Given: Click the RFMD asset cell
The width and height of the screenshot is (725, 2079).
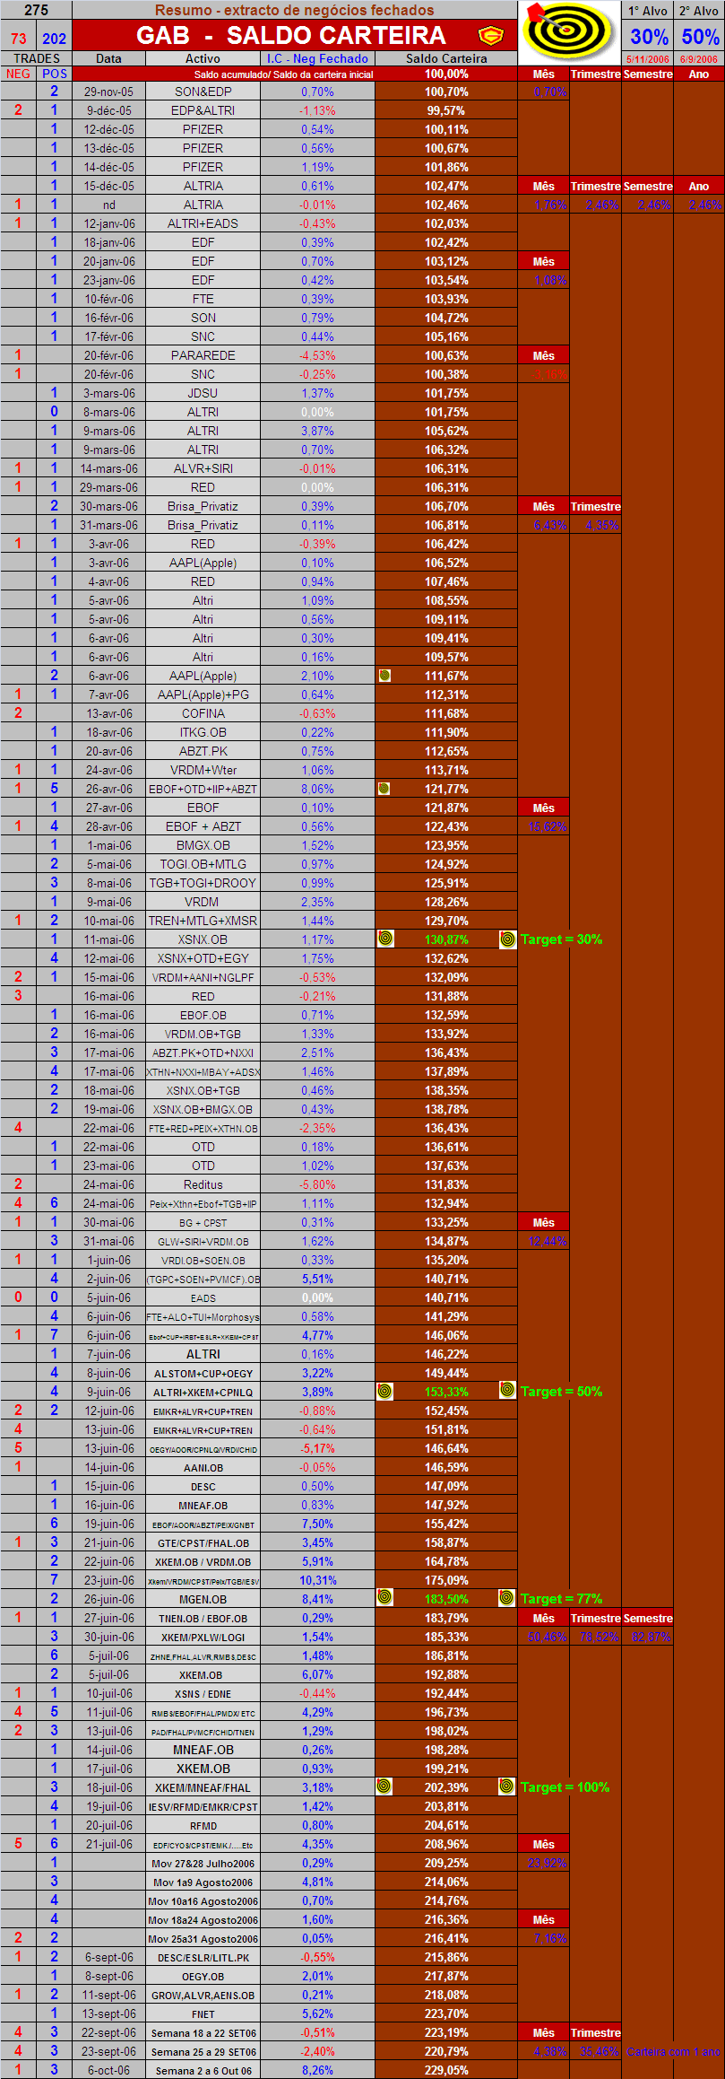Looking at the screenshot, I should coord(203,1825).
